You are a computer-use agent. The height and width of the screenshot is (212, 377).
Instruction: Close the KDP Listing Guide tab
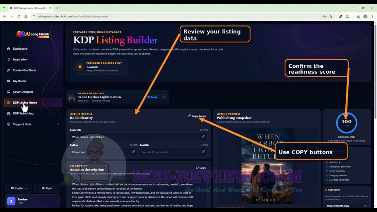coord(50,8)
